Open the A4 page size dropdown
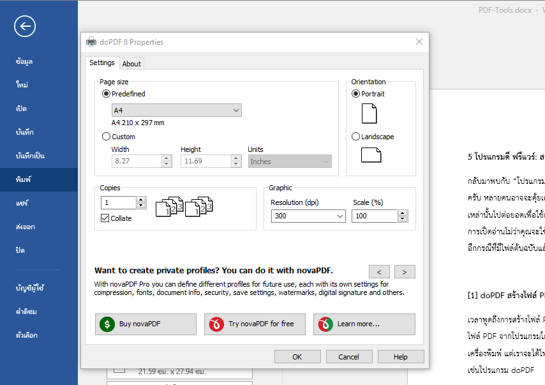This screenshot has width=545, height=385. 177,110
